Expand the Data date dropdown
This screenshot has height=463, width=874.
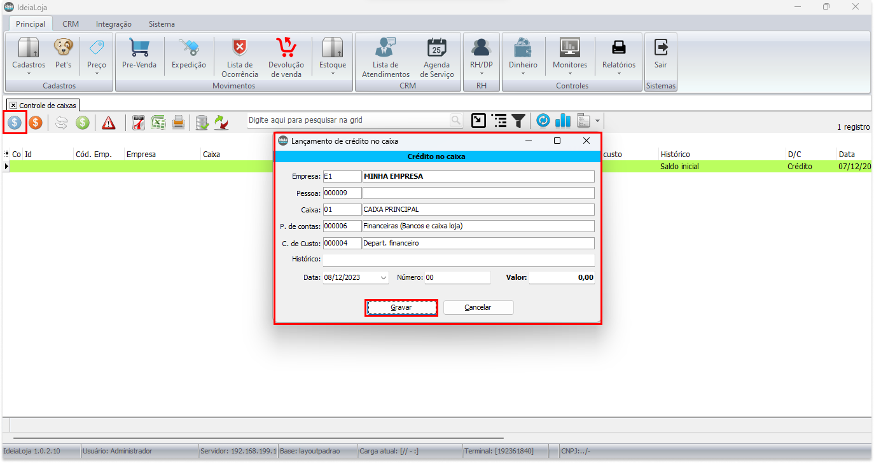tap(383, 278)
